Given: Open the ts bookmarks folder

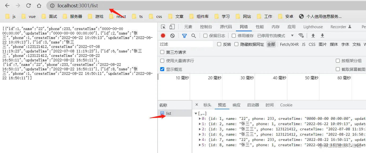Looking at the screenshot, I should tap(137, 16).
